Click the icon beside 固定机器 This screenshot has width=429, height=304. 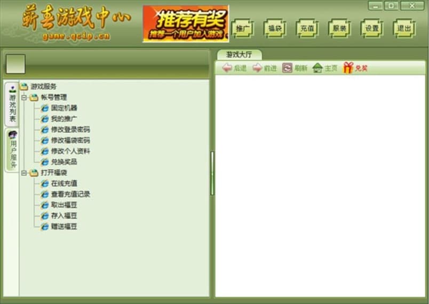(45, 108)
